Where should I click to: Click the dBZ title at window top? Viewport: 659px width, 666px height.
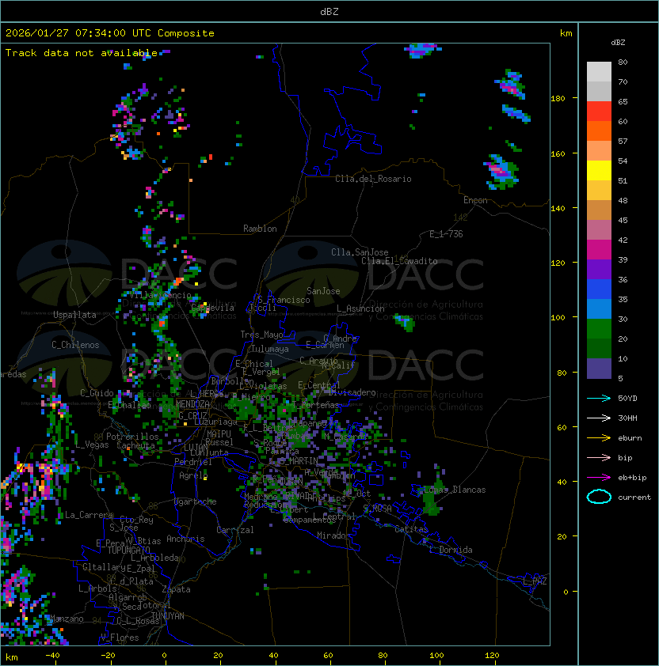[x=329, y=12]
